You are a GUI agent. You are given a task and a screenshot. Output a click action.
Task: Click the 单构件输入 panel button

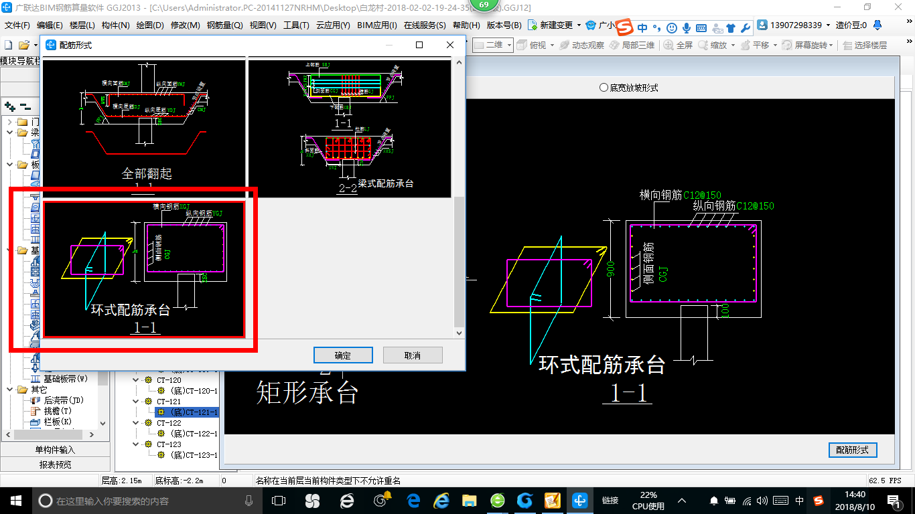[55, 450]
